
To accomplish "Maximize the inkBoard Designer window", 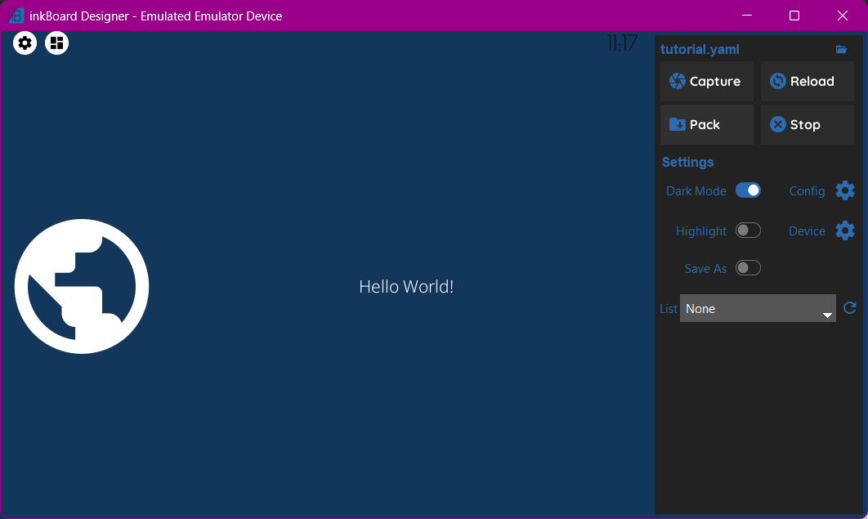I will pos(794,16).
